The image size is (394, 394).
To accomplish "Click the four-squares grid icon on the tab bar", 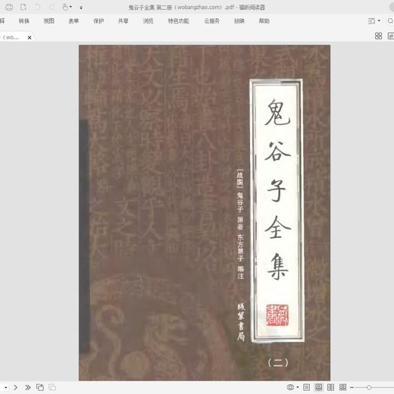I will (378, 36).
